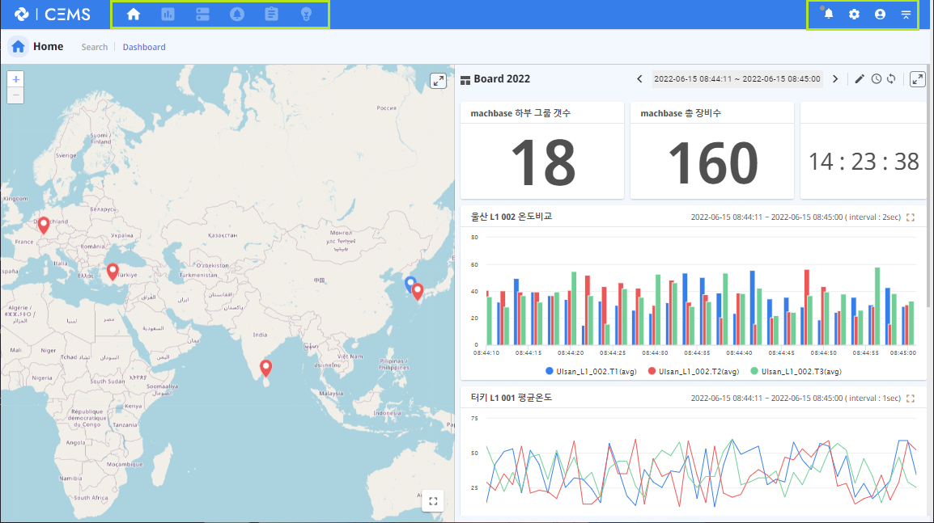934x523 pixels.
Task: Open the settings gear in header
Action: (x=854, y=15)
